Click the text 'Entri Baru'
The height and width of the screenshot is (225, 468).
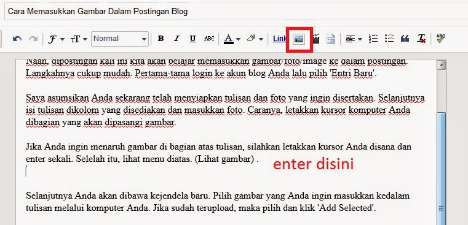pyautogui.click(x=352, y=74)
